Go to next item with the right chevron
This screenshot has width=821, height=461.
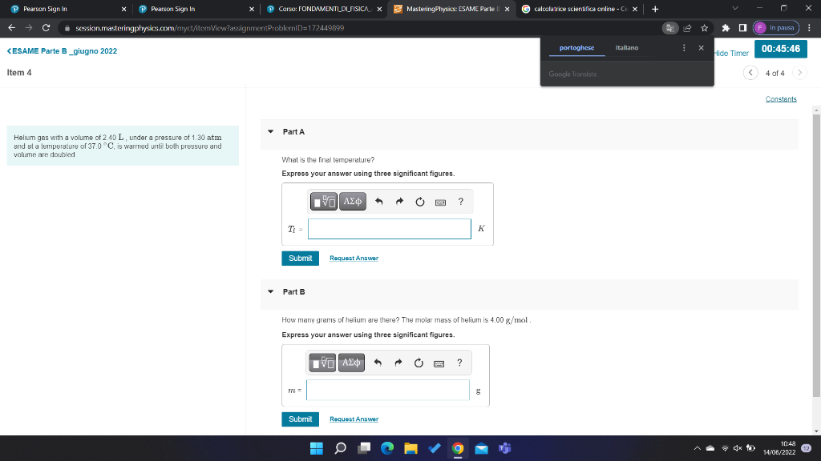(x=799, y=71)
